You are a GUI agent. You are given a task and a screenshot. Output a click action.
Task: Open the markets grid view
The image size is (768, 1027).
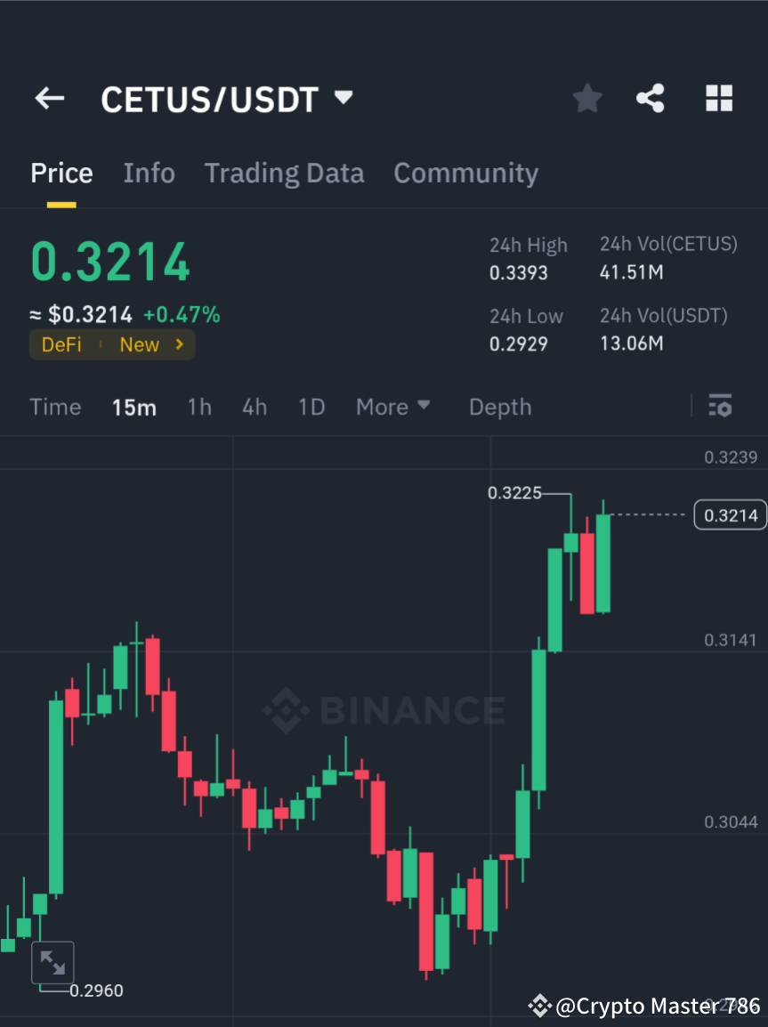(718, 98)
